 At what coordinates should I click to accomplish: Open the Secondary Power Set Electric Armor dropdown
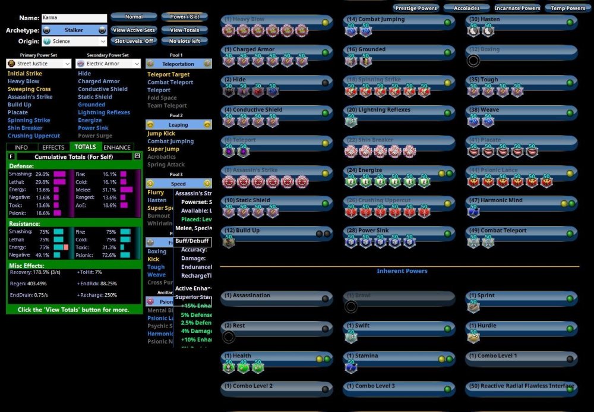(x=108, y=64)
